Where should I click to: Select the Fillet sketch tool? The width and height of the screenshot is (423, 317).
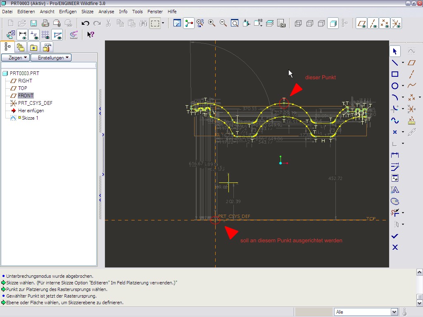click(x=395, y=109)
